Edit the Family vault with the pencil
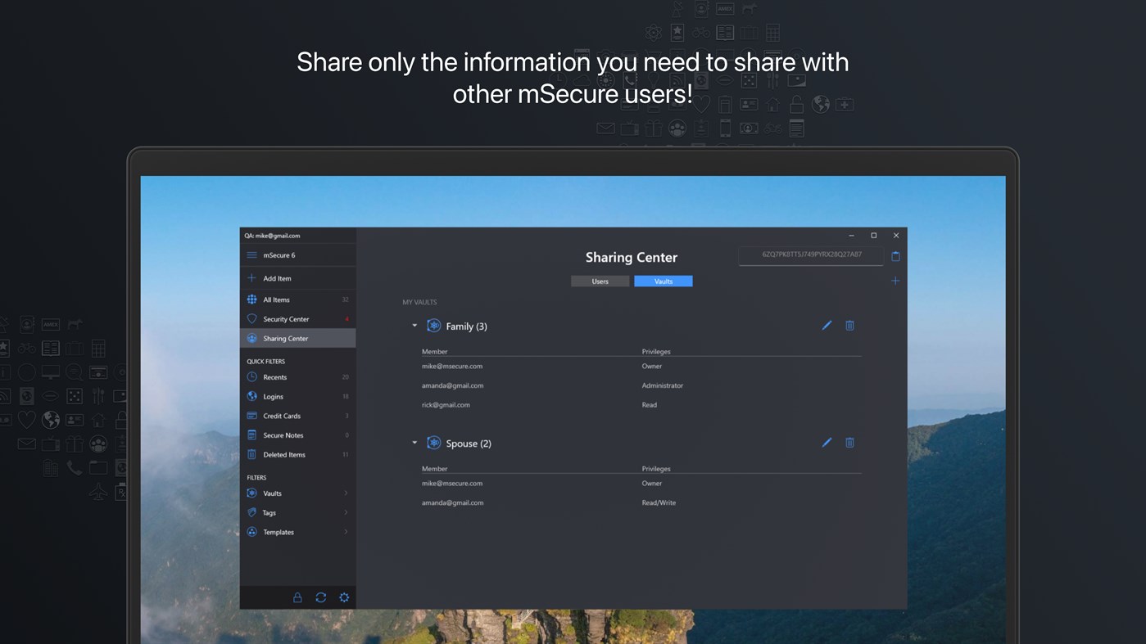This screenshot has height=644, width=1146. [x=827, y=326]
